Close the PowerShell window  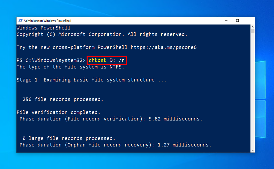click(249, 20)
